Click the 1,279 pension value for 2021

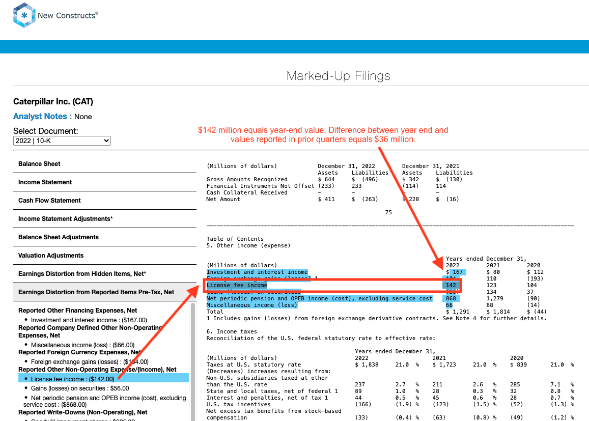click(x=494, y=298)
